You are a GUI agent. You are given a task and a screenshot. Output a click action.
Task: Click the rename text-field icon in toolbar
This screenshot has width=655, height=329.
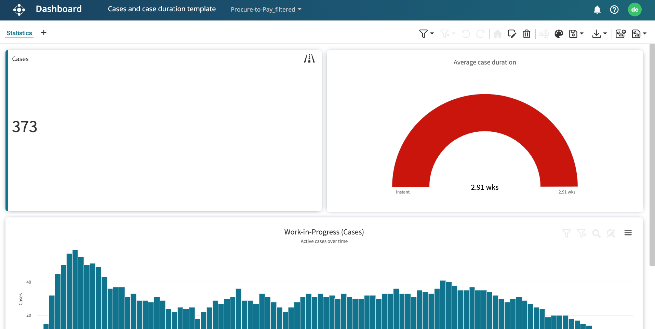(544, 34)
